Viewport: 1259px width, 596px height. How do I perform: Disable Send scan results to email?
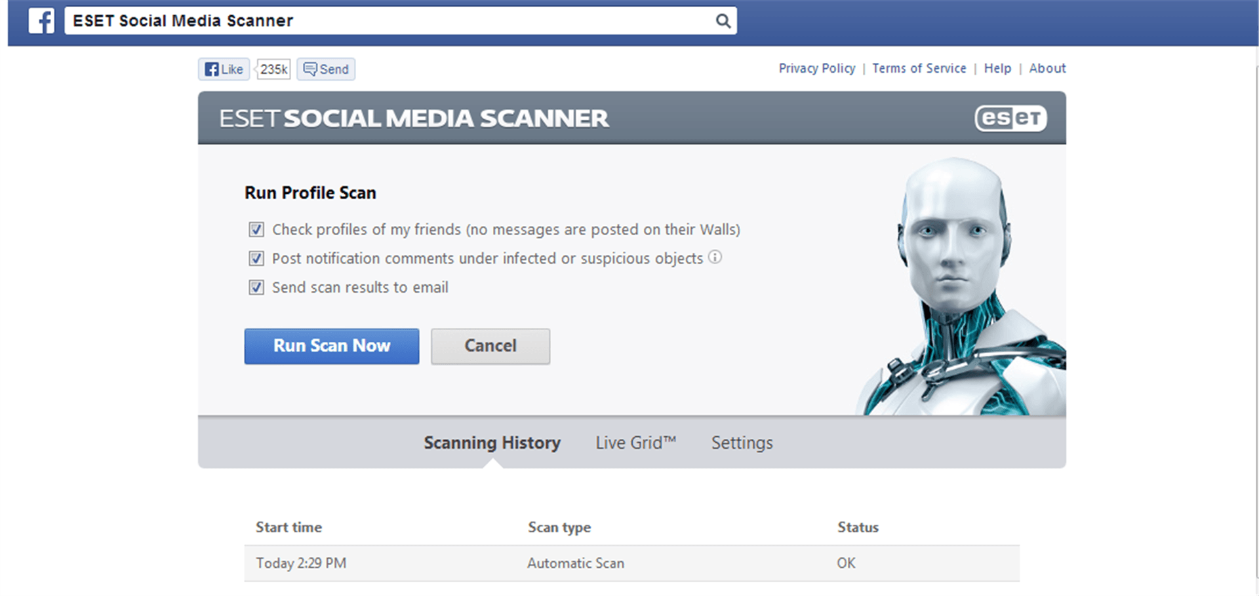(256, 288)
